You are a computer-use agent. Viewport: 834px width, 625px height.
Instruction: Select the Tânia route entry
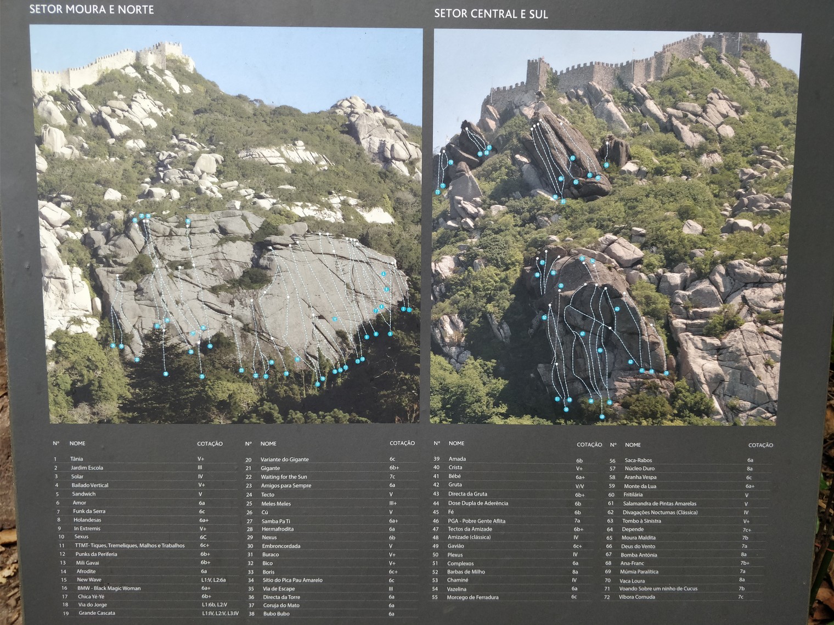76,459
